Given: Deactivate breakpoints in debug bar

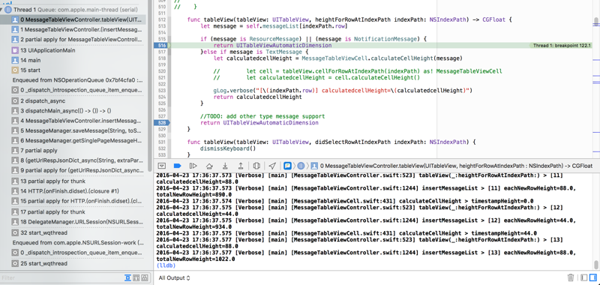Looking at the screenshot, I should click(x=177, y=166).
